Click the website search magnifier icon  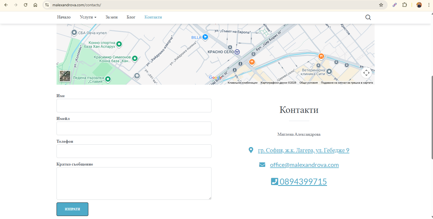click(368, 17)
